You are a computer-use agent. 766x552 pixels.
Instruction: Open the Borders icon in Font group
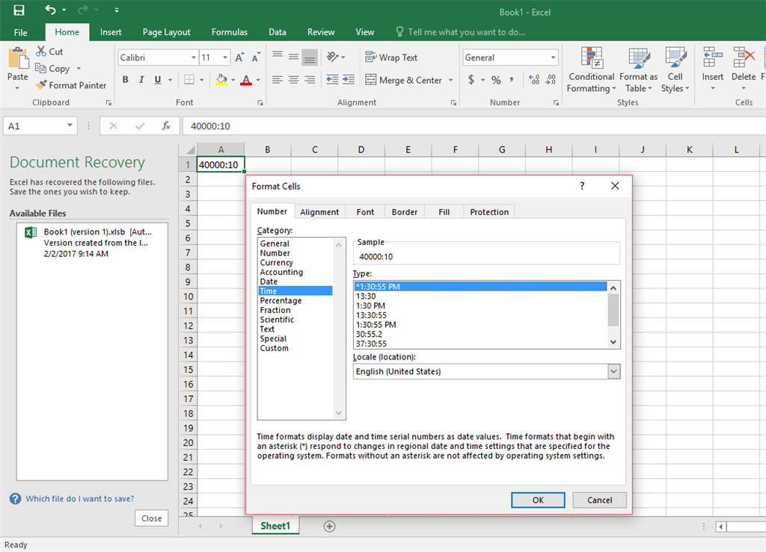(189, 79)
